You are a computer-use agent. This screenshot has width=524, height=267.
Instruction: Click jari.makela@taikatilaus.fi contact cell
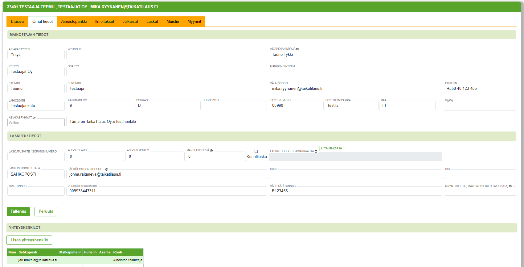coord(38,260)
